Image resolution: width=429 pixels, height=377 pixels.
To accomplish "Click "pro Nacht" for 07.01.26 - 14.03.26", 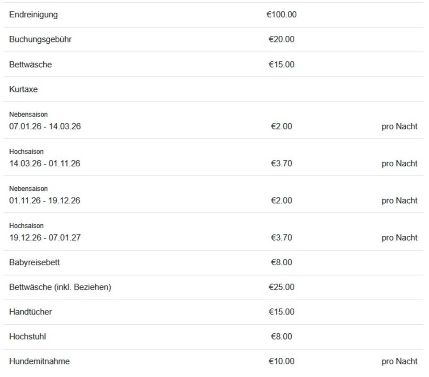I will coord(400,126).
